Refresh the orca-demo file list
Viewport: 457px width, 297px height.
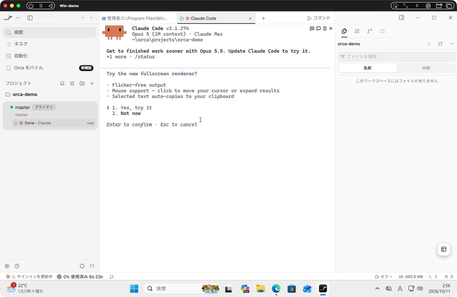click(x=440, y=44)
